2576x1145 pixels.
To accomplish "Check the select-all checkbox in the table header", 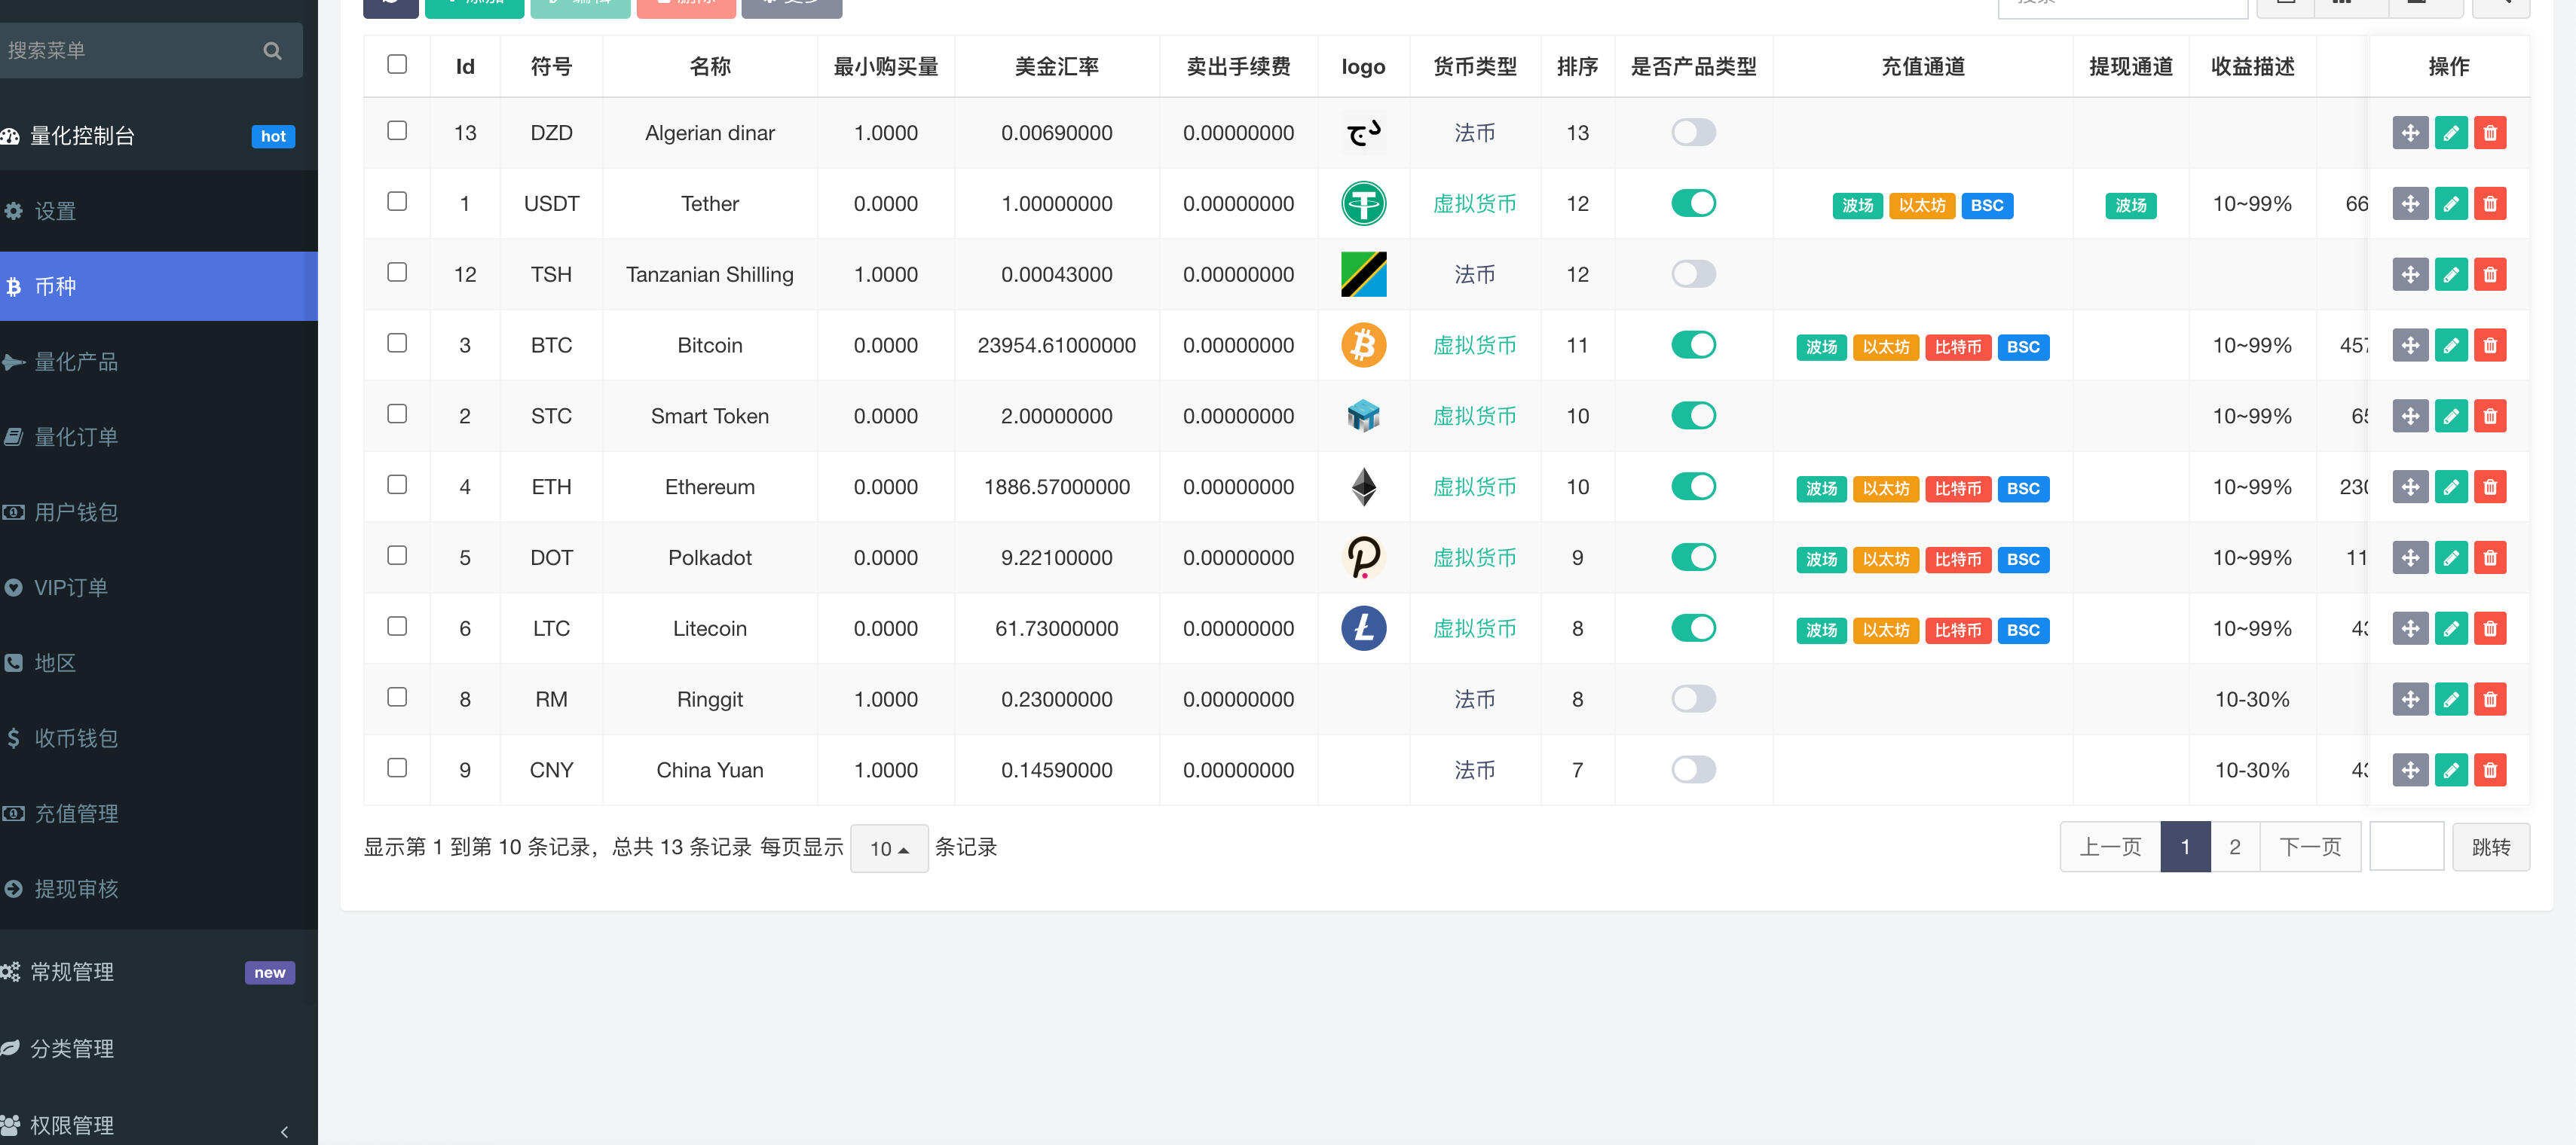I will [397, 63].
